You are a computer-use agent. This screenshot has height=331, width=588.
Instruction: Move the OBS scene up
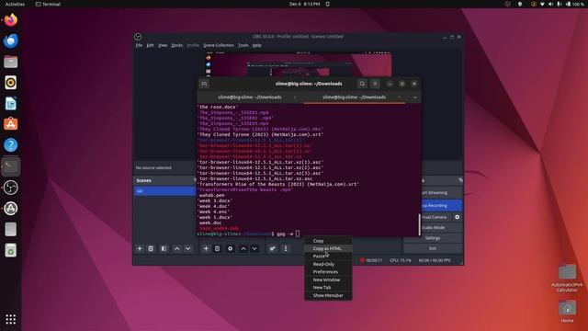(x=176, y=248)
